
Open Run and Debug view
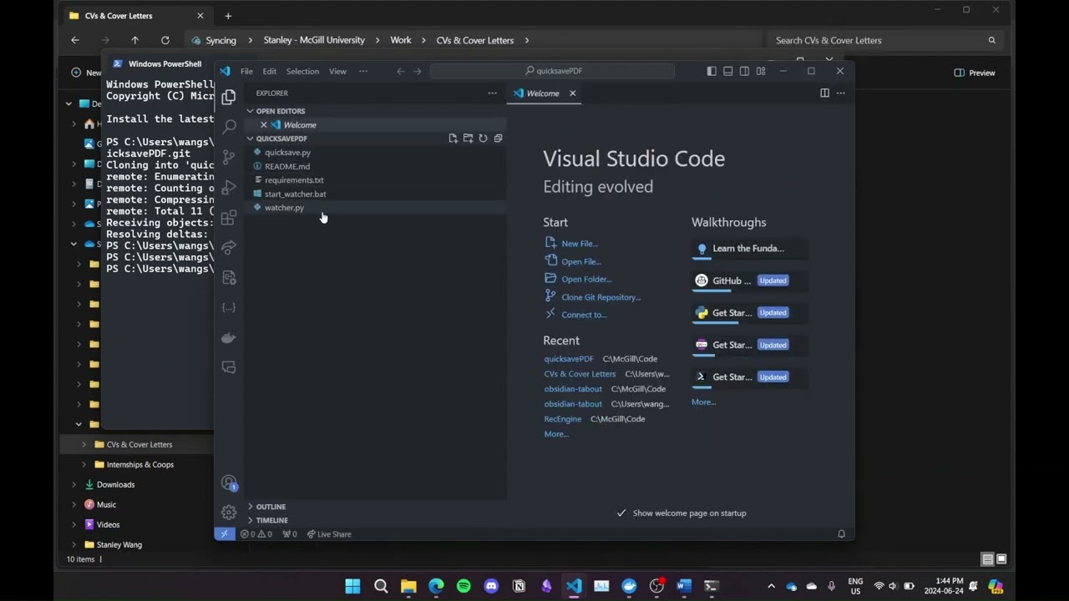point(228,187)
